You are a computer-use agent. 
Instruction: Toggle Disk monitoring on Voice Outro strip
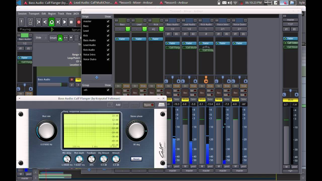pyautogui.click(x=244, y=86)
